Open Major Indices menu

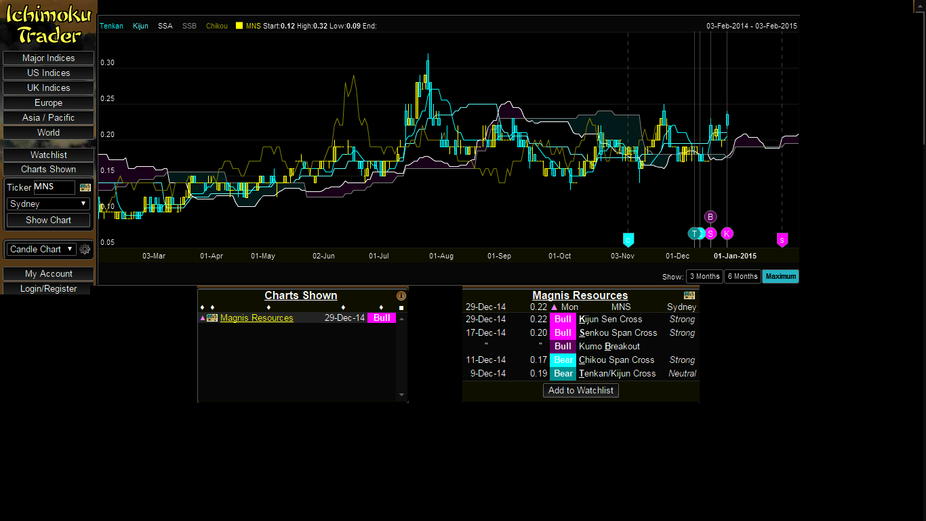(49, 58)
